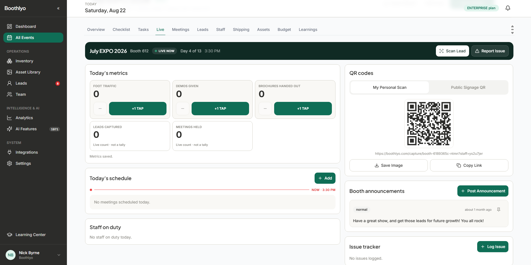Collapse the sidebar with the double chevron

tap(58, 8)
